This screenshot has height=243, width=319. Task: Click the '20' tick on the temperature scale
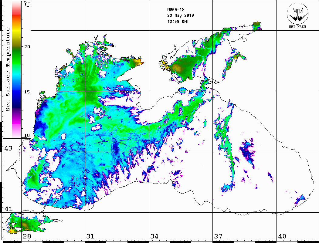pyautogui.click(x=27, y=47)
